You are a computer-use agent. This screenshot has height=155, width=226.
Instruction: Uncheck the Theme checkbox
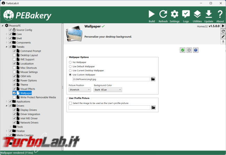14,84
